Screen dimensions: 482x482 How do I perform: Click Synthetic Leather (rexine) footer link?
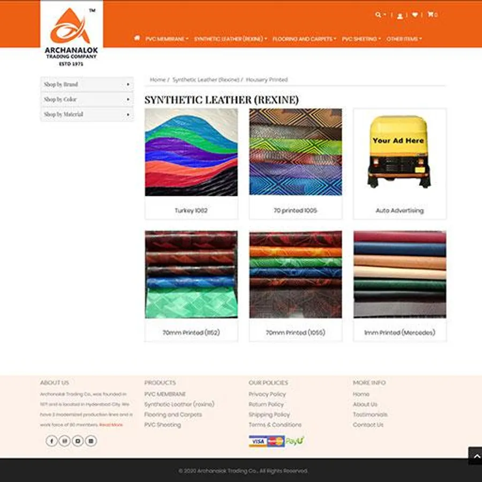click(179, 404)
